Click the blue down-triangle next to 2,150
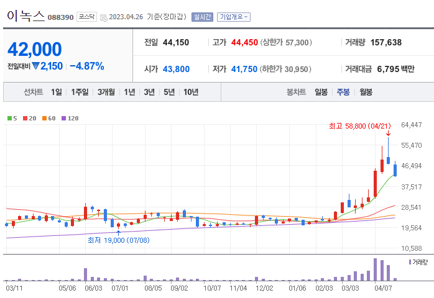The height and width of the screenshot is (298, 434). tap(35, 66)
